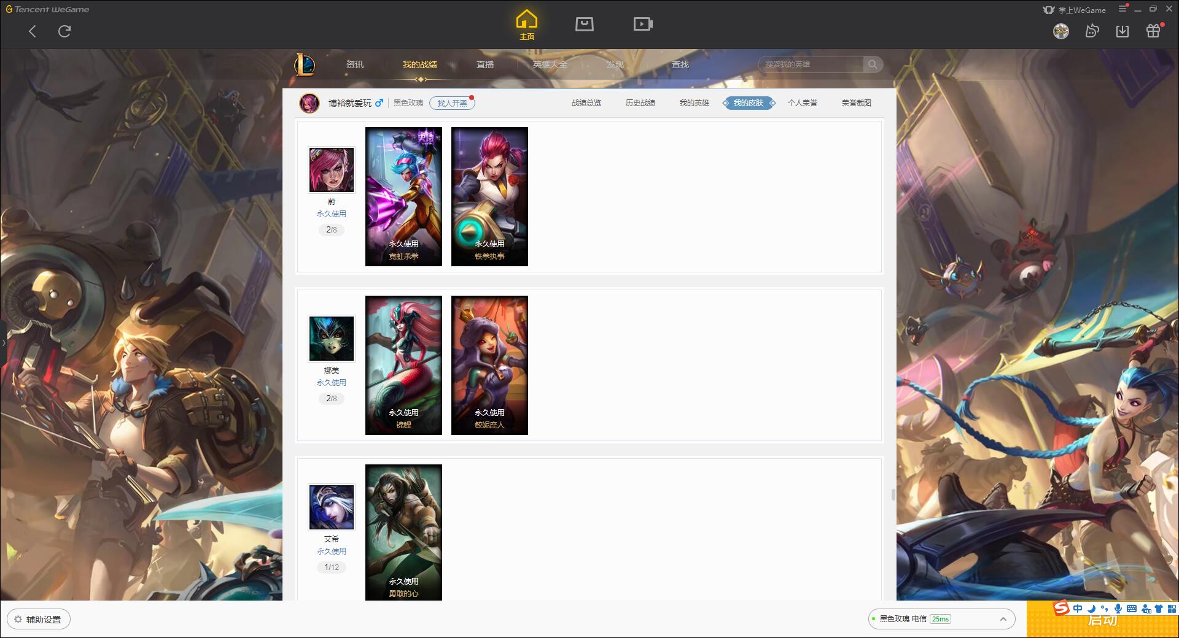Click the orange 启动 launch button

(x=1102, y=620)
